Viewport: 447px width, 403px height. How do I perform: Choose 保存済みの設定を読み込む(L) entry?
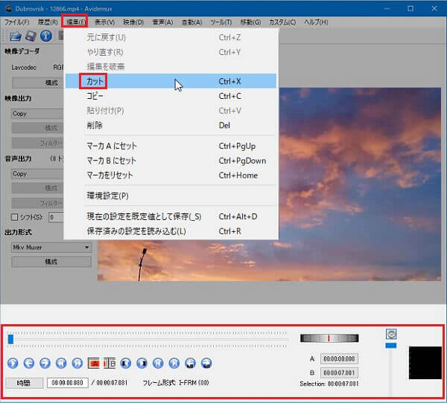171,231
